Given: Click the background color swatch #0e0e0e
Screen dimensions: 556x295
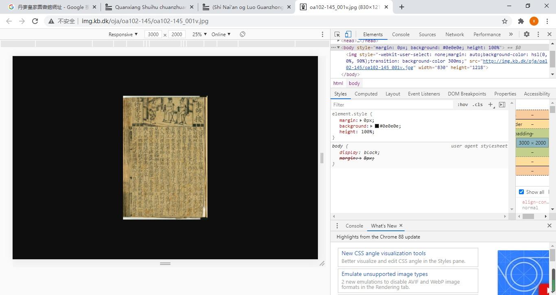Looking at the screenshot, I should point(377,126).
